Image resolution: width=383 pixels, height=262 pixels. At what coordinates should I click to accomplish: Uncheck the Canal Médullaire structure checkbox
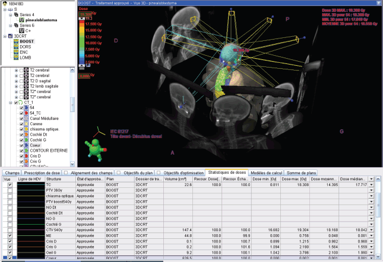21,119
